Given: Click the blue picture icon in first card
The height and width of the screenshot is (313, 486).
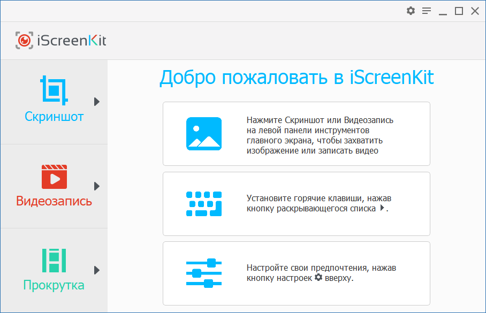Looking at the screenshot, I should pos(204,134).
